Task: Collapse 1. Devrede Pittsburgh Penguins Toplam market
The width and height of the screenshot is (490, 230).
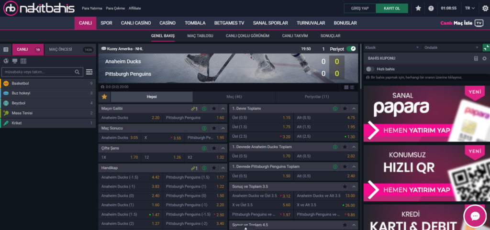Action: tap(354, 167)
